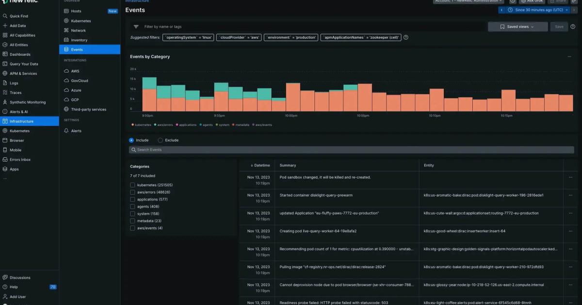Open Third-party services integrations
Image resolution: width=582 pixels, height=305 pixels.
click(x=90, y=109)
